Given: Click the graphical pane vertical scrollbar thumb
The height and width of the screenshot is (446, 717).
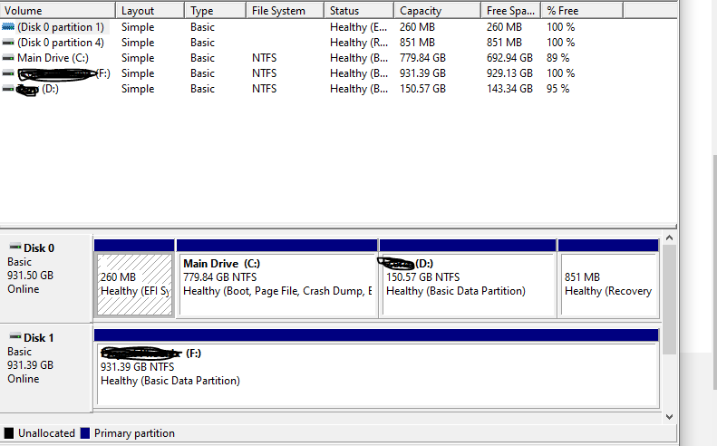Looking at the screenshot, I should pyautogui.click(x=670, y=300).
